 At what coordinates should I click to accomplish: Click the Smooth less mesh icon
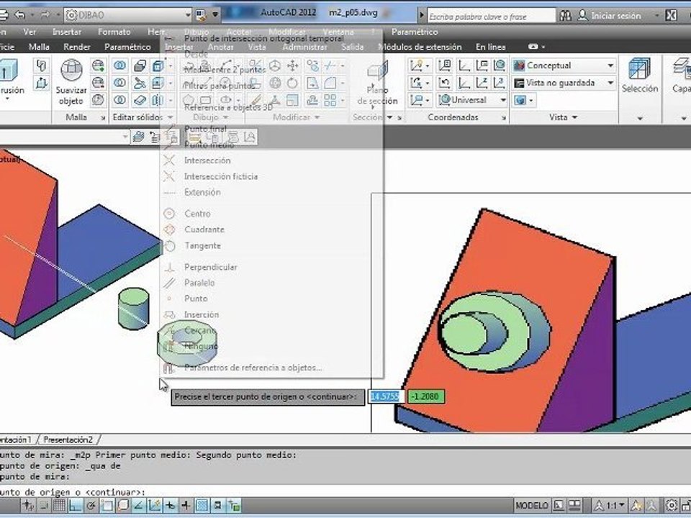98,83
